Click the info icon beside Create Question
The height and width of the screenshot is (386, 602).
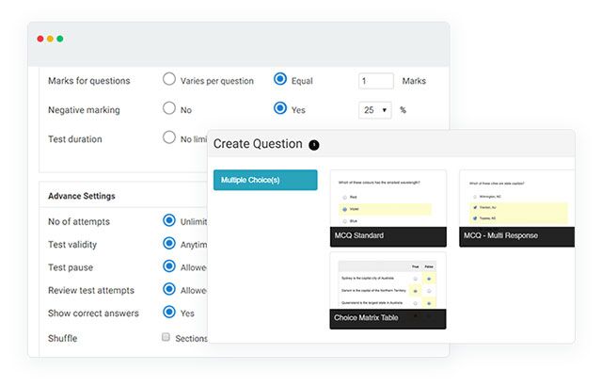click(x=313, y=145)
